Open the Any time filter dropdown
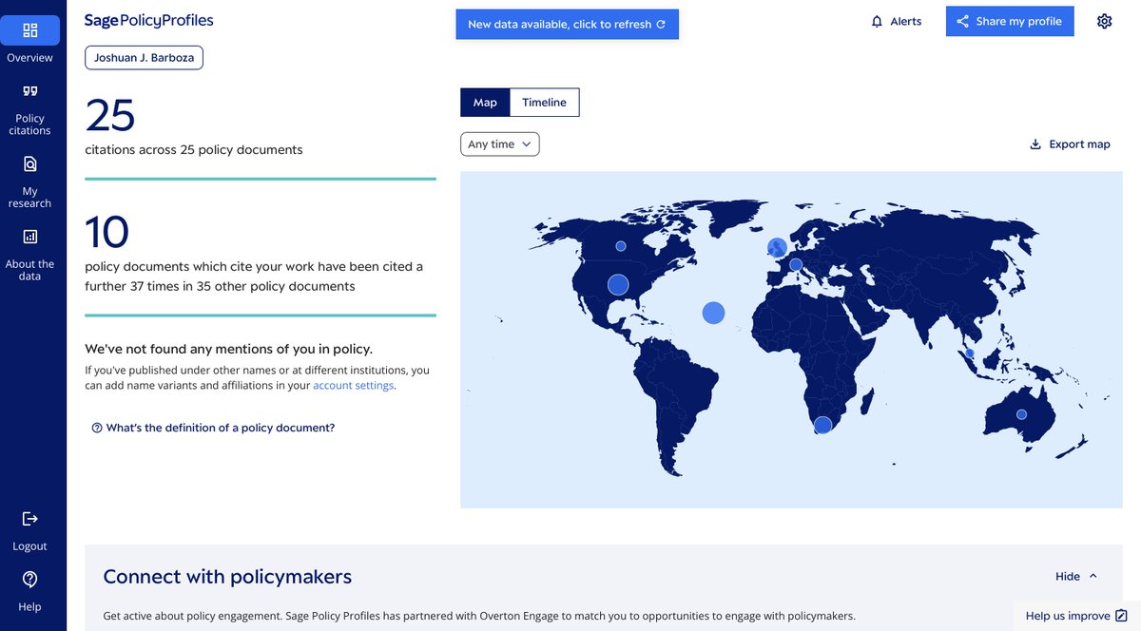The width and height of the screenshot is (1141, 631). click(500, 144)
